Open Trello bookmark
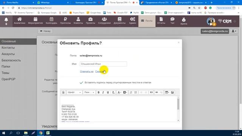Viewport: 242px width, 136px height. 107,12
